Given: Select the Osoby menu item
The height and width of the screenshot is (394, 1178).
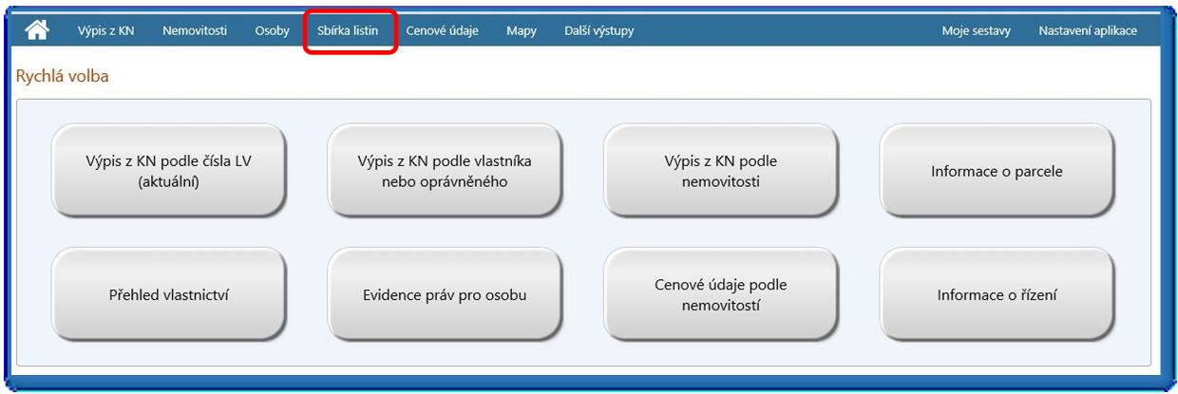Looking at the screenshot, I should click(x=272, y=31).
